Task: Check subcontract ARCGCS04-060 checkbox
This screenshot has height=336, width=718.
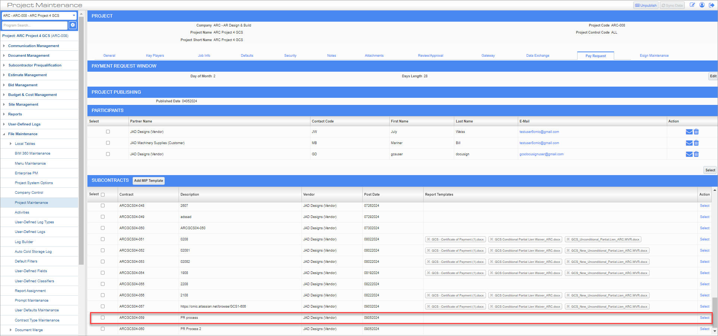Action: coord(103,329)
